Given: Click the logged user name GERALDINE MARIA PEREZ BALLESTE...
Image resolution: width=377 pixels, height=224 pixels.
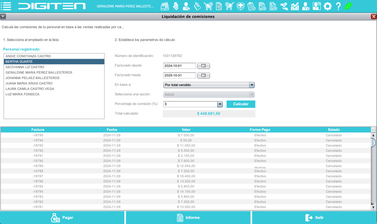Looking at the screenshot, I should (x=125, y=6).
